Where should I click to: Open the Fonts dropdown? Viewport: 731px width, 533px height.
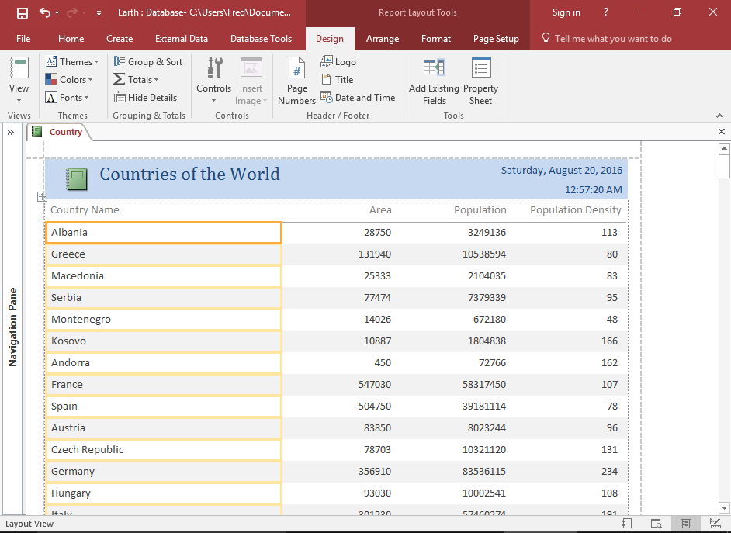pyautogui.click(x=69, y=97)
